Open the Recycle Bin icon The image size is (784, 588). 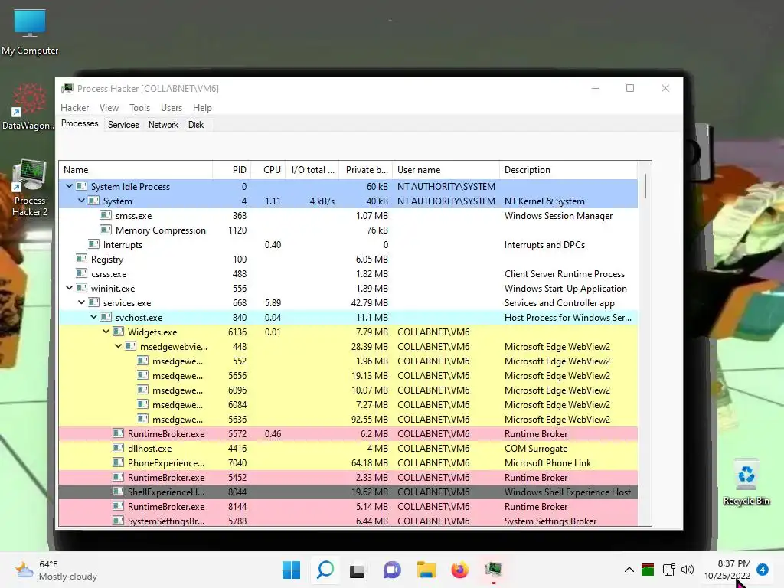point(746,483)
